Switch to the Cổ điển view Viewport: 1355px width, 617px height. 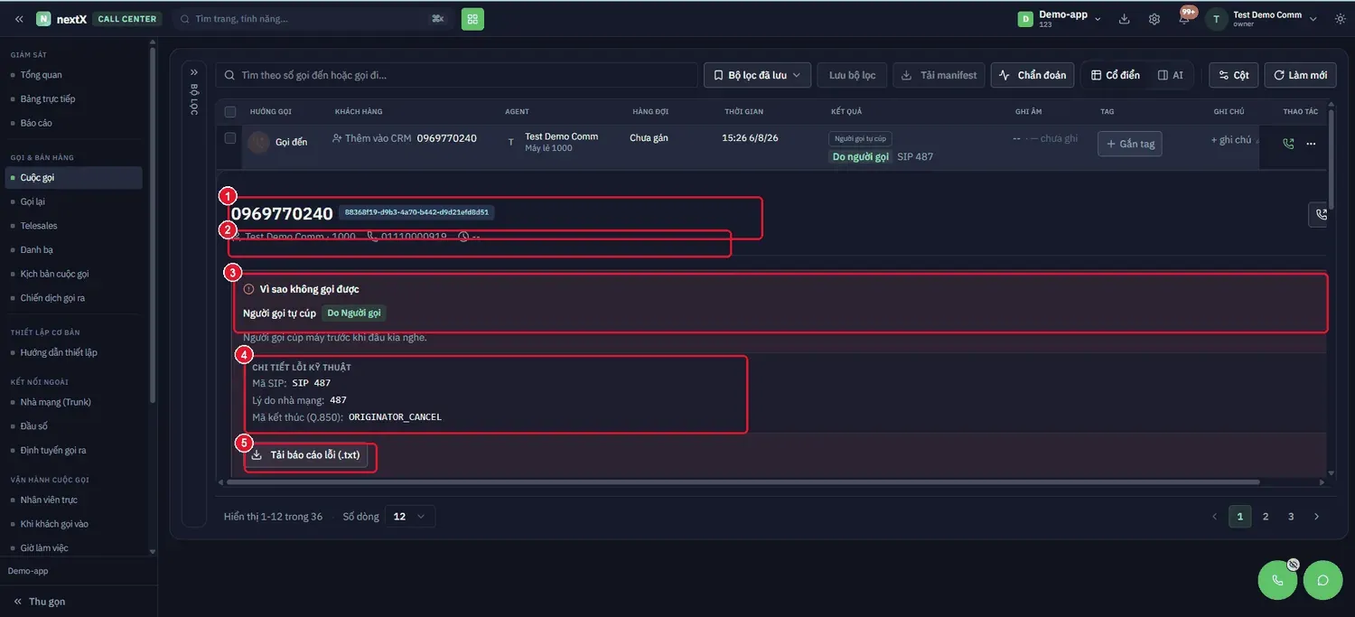tap(1116, 75)
